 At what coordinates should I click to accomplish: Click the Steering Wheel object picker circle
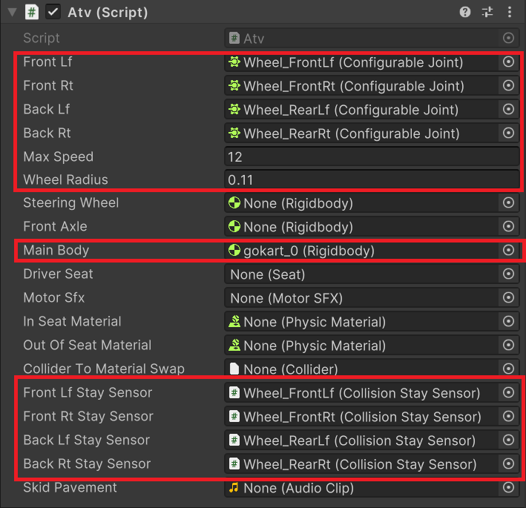(508, 202)
